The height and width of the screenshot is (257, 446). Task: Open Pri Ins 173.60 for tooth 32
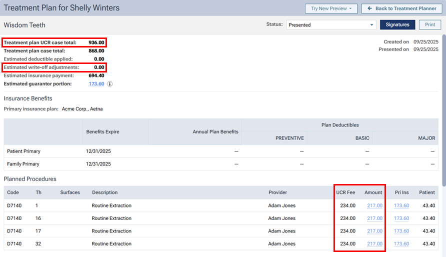tap(401, 244)
